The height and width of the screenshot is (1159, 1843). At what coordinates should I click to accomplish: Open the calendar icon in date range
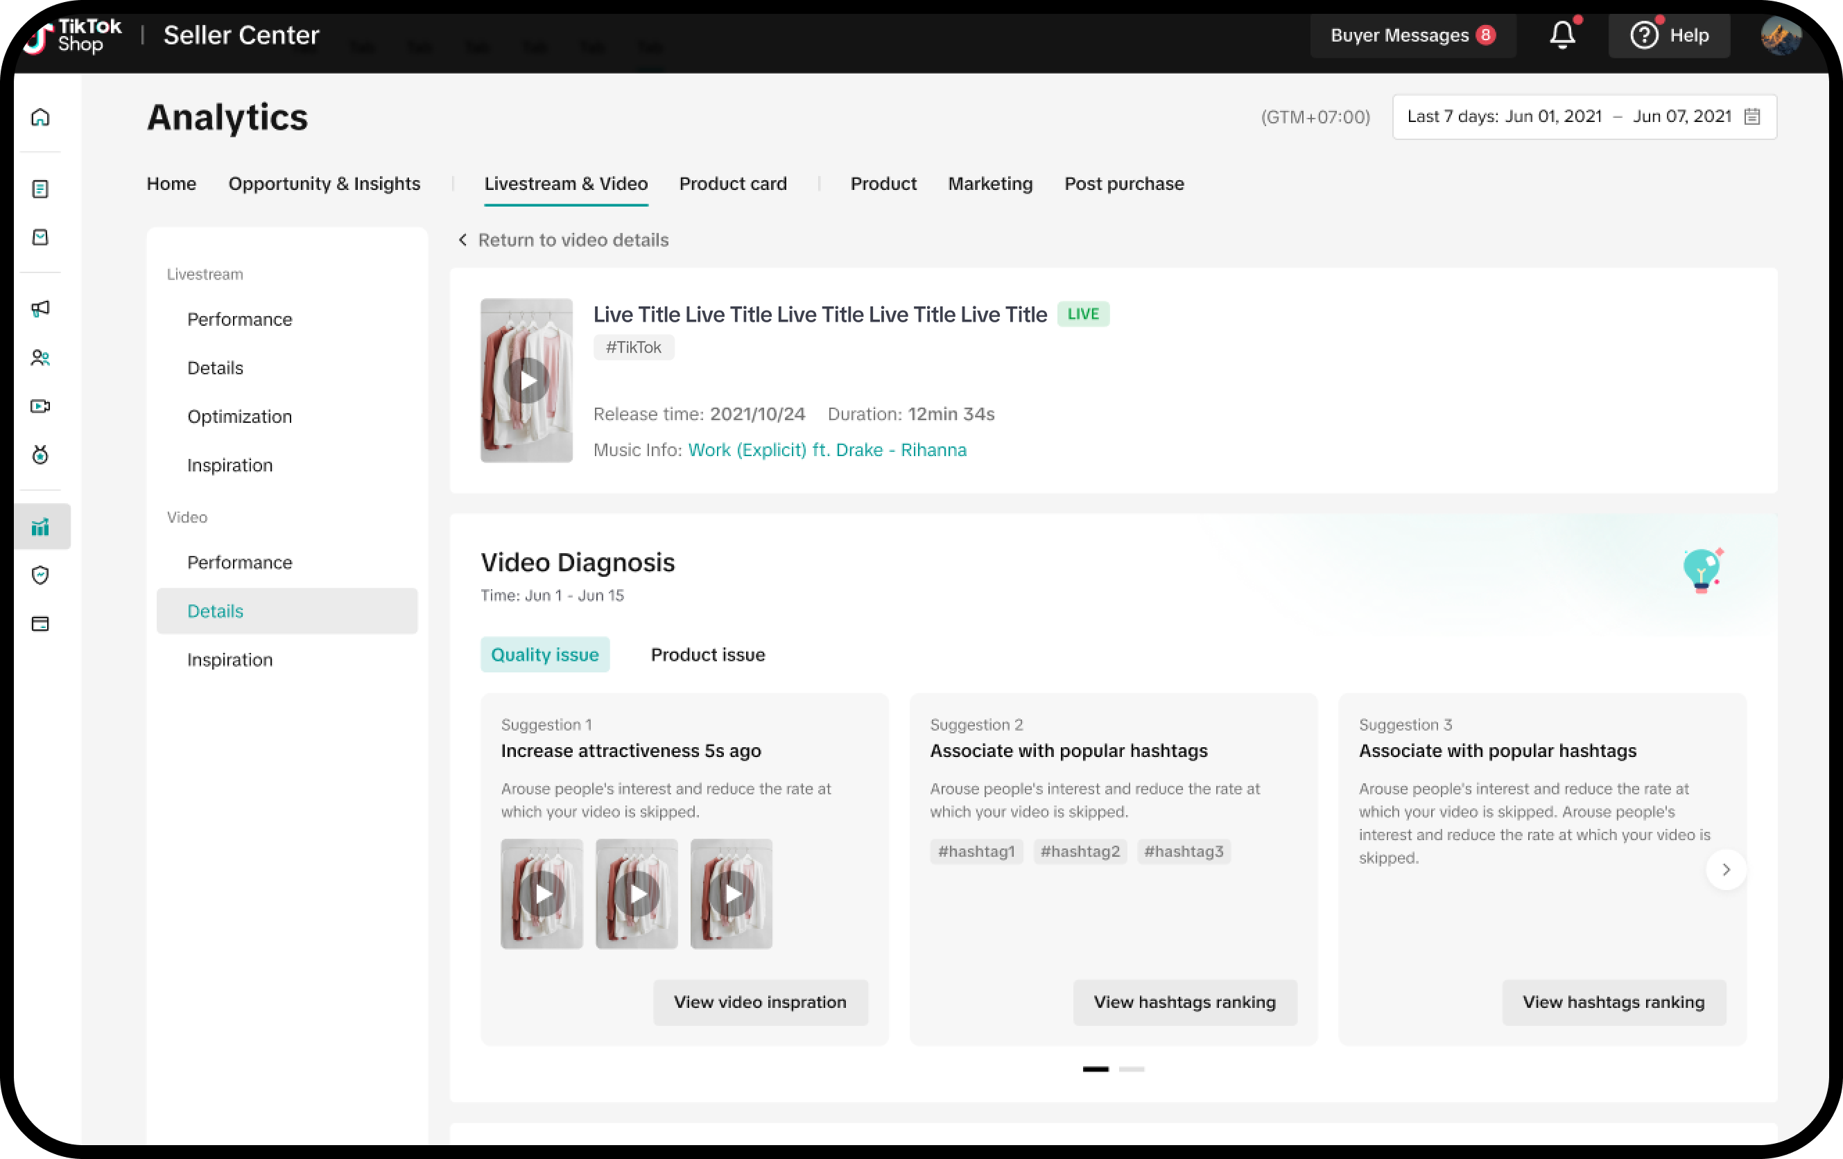[1752, 116]
